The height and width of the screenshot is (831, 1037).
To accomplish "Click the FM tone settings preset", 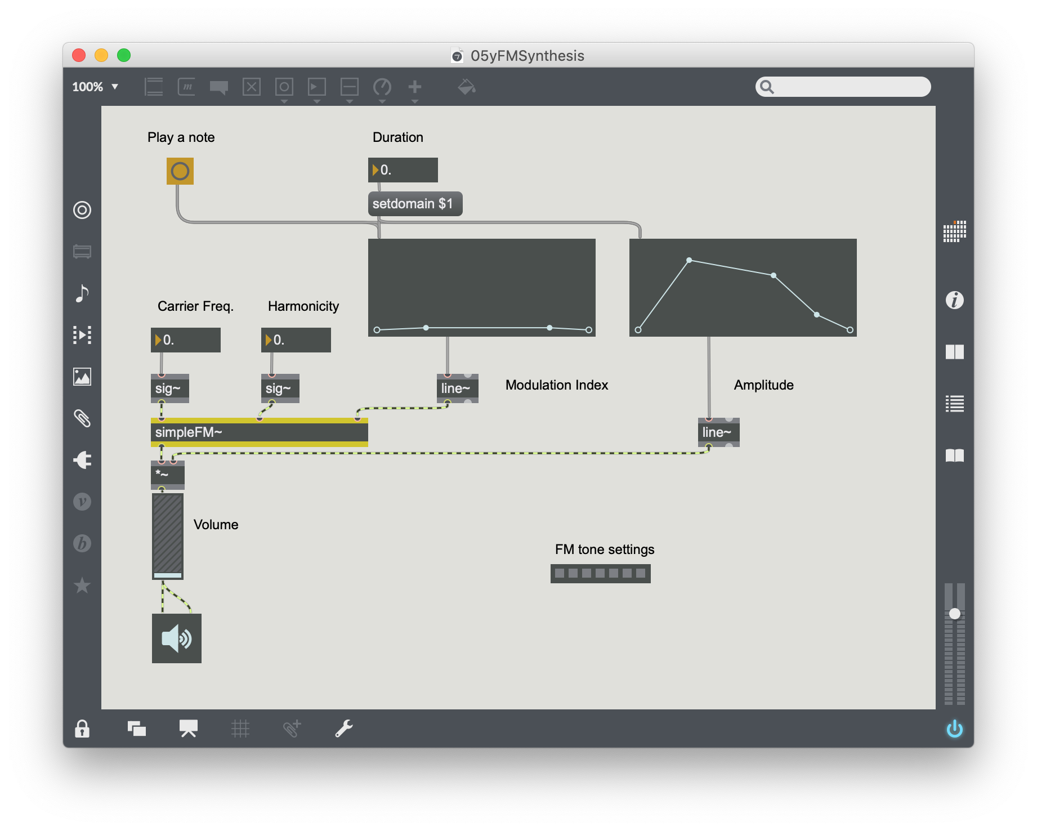I will [601, 573].
